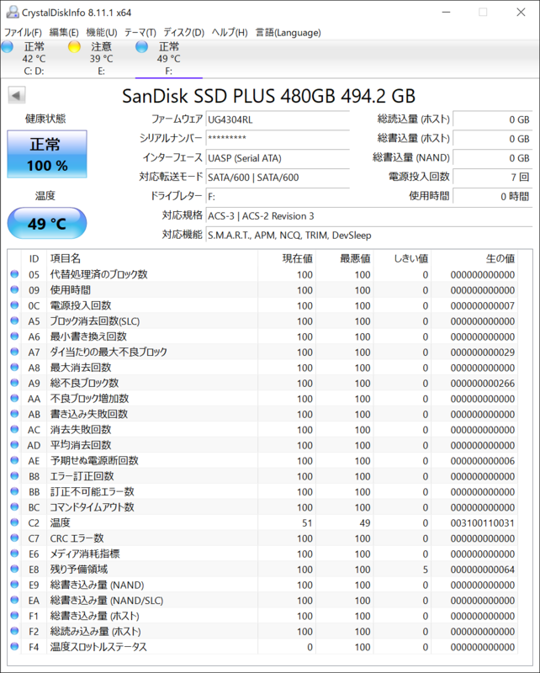Click the 49 °C temperature button

pyautogui.click(x=47, y=223)
